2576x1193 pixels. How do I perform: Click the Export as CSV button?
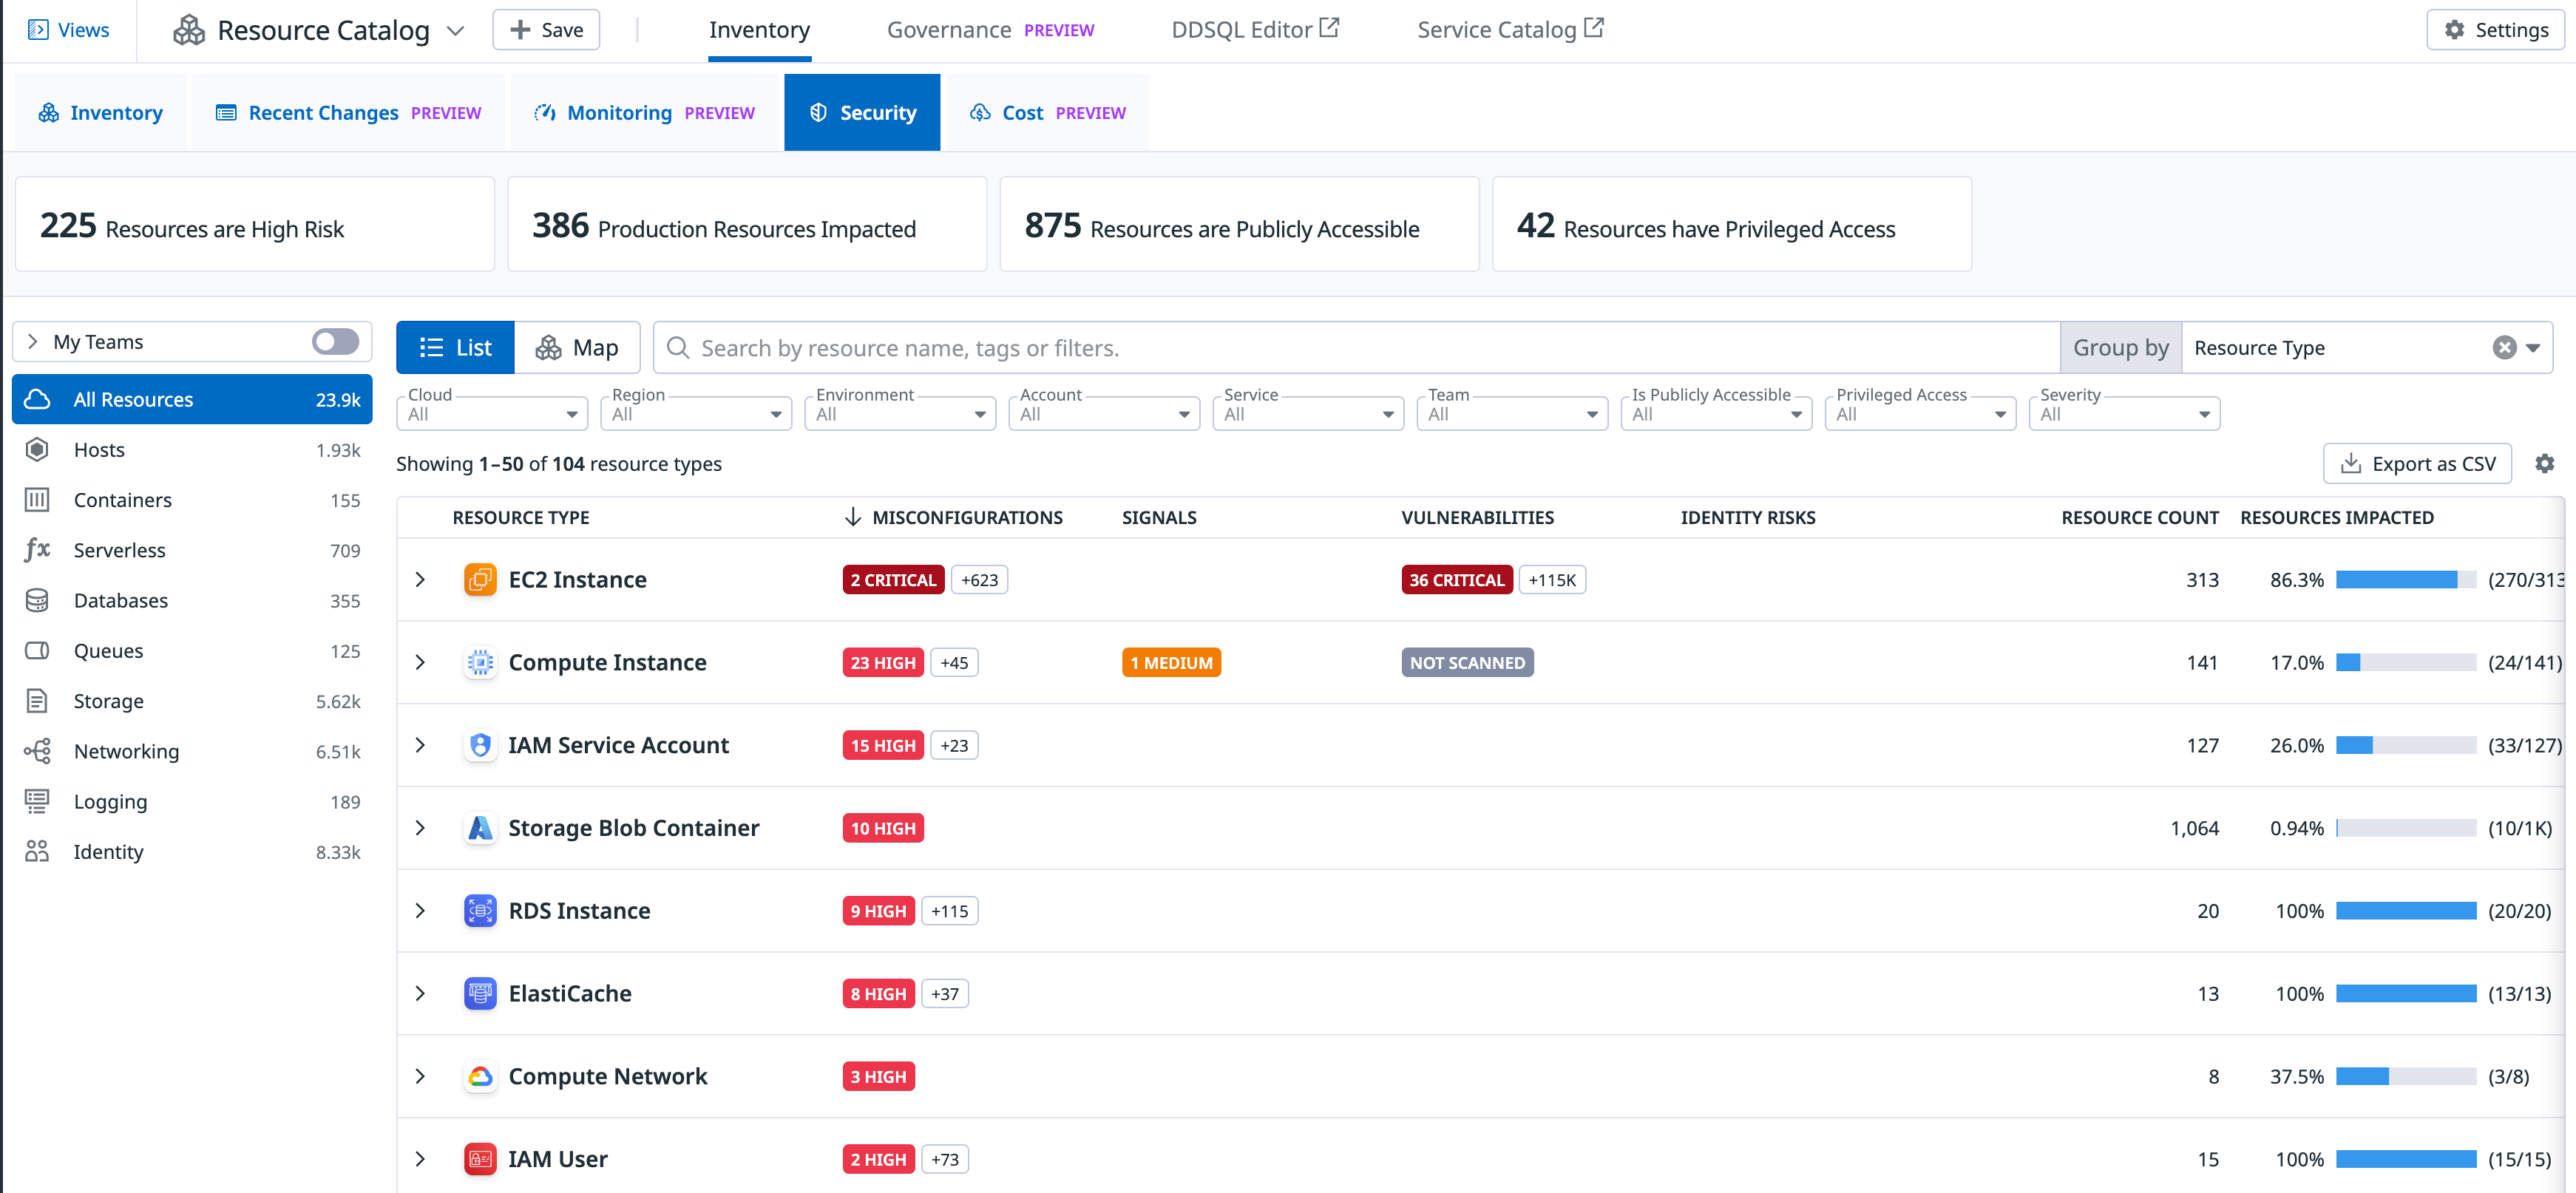2417,463
